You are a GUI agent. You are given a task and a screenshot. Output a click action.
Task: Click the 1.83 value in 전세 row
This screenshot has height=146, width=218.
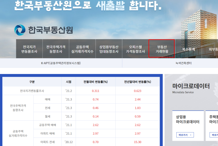[138, 108]
